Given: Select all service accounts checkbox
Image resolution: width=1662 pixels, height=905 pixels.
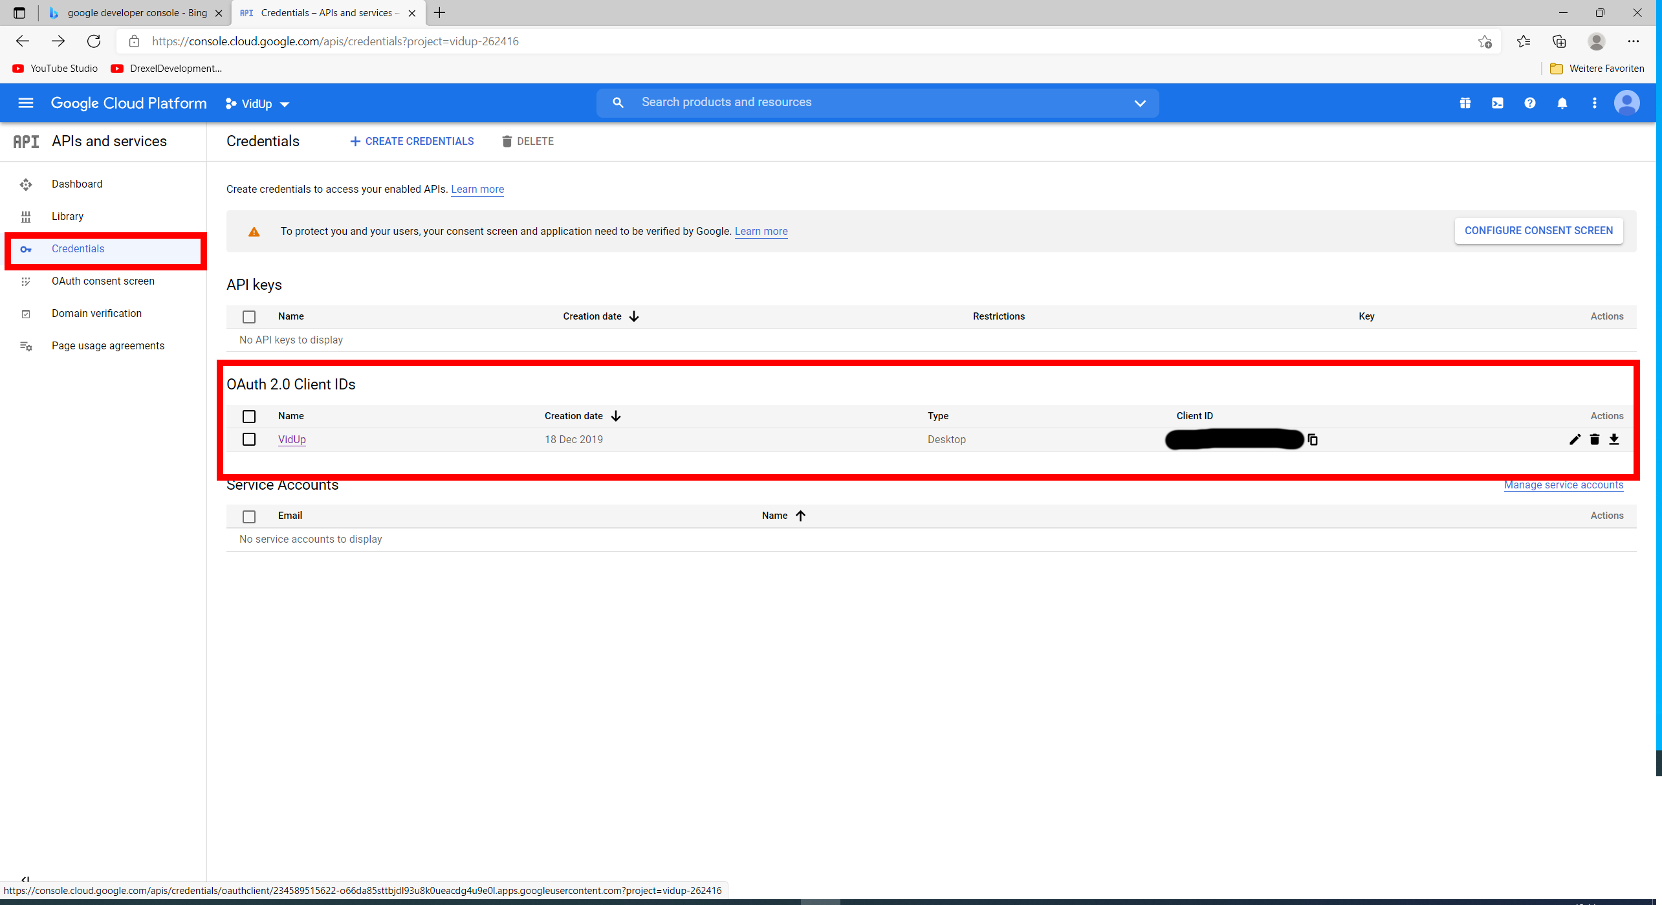Looking at the screenshot, I should pyautogui.click(x=249, y=517).
